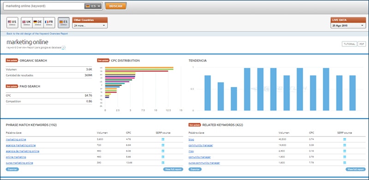Image resolution: width=369 pixels, height=180 pixels.
Task: Click the 40,500 volume cell for blog
Action: tap(282, 139)
